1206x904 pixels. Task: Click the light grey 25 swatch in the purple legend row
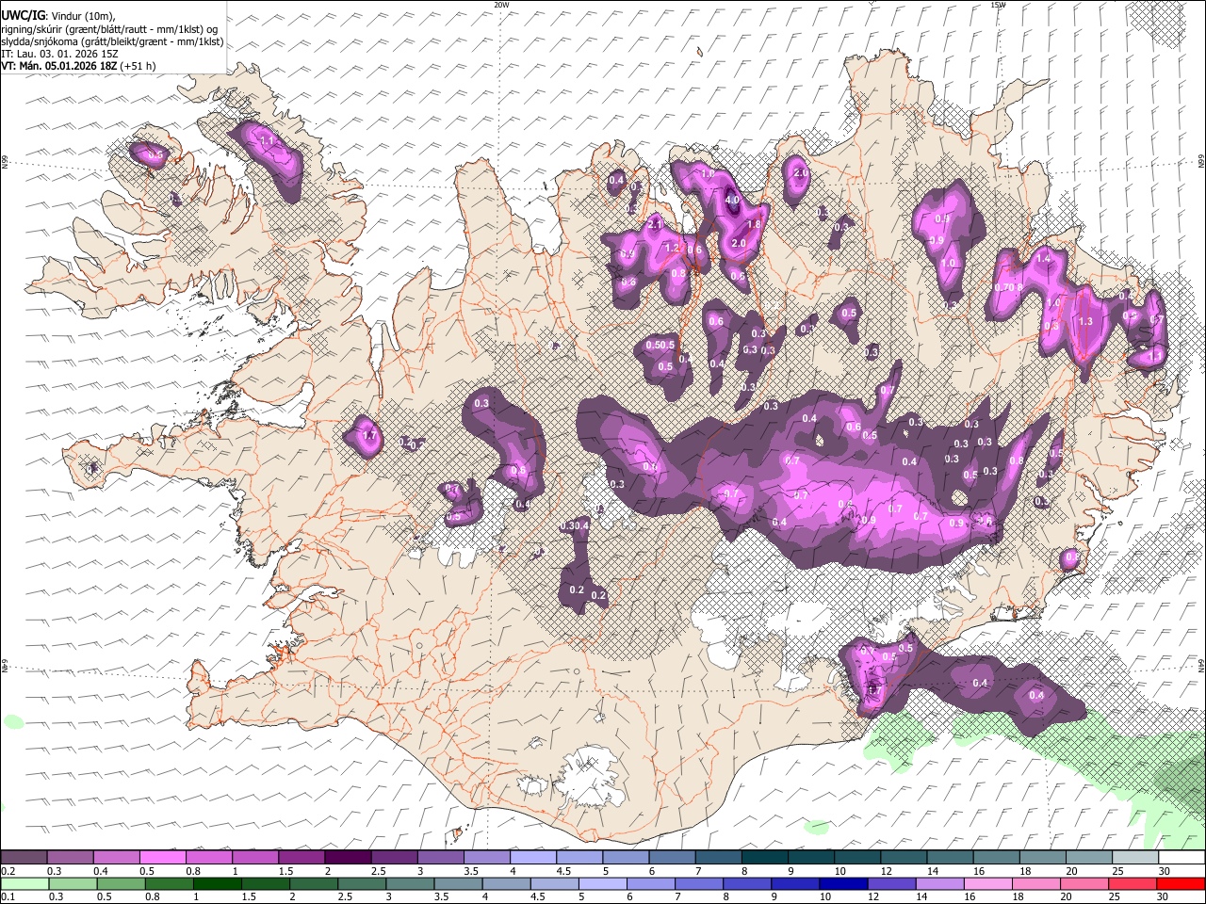[x=1134, y=858]
